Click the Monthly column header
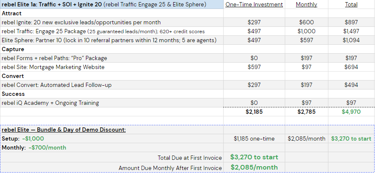The height and width of the screenshot is (173, 375). (306, 5)
